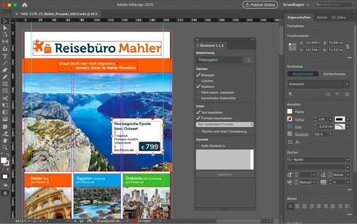The image size is (357, 224).
Task: Select the Eyedropper tool
Action: pyautogui.click(x=5, y=133)
